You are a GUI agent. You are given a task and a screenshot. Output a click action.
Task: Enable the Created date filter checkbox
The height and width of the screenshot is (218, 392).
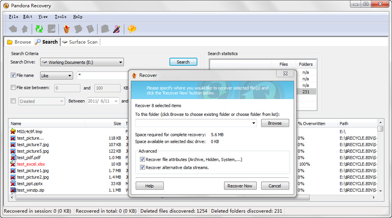tap(13, 101)
